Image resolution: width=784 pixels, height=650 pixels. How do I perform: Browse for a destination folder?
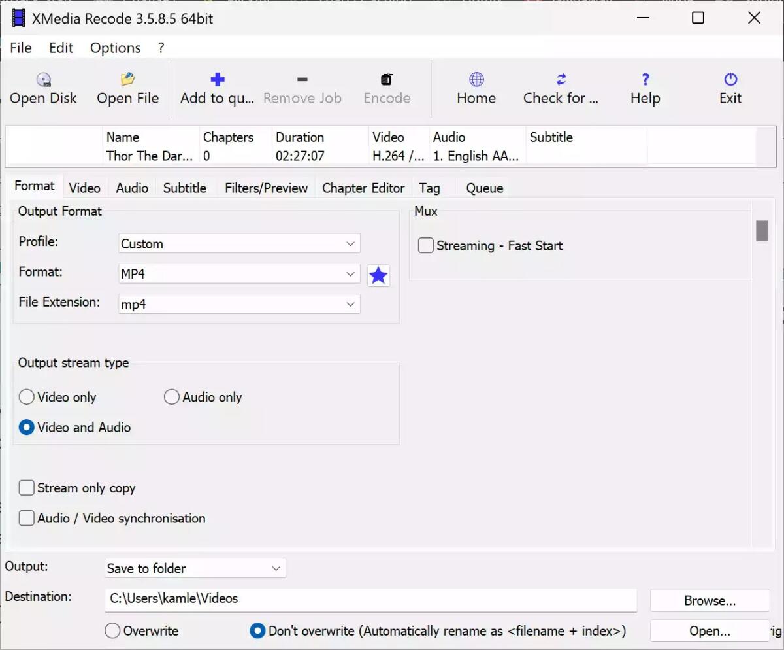tap(710, 600)
